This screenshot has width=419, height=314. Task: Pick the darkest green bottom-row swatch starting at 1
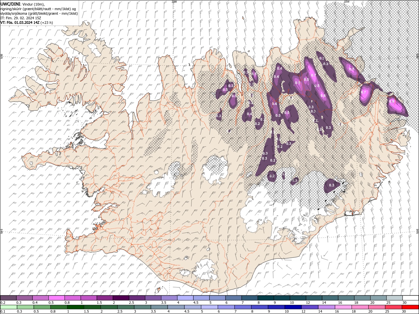tap(75, 307)
